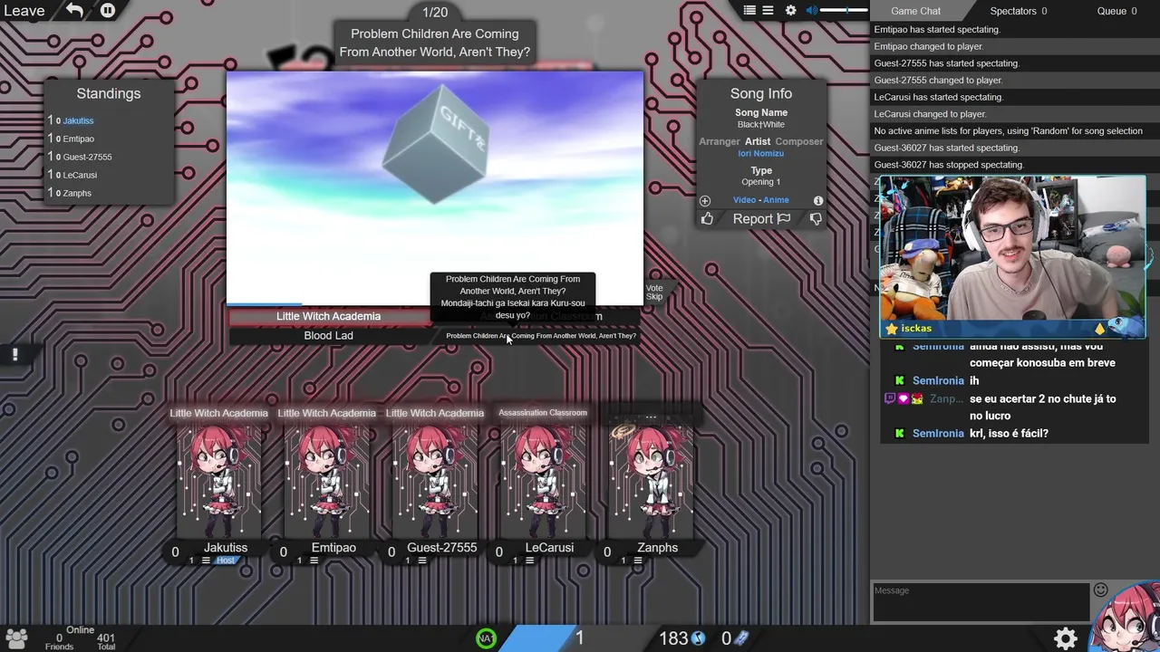Open list icon under Zanphs name
The width and height of the screenshot is (1160, 652).
(638, 561)
